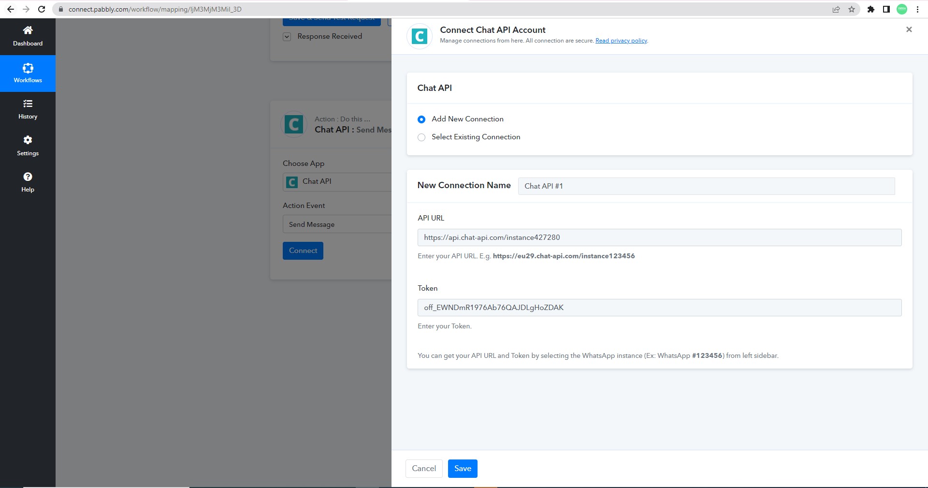Open Workflows in the sidebar

coord(28,74)
